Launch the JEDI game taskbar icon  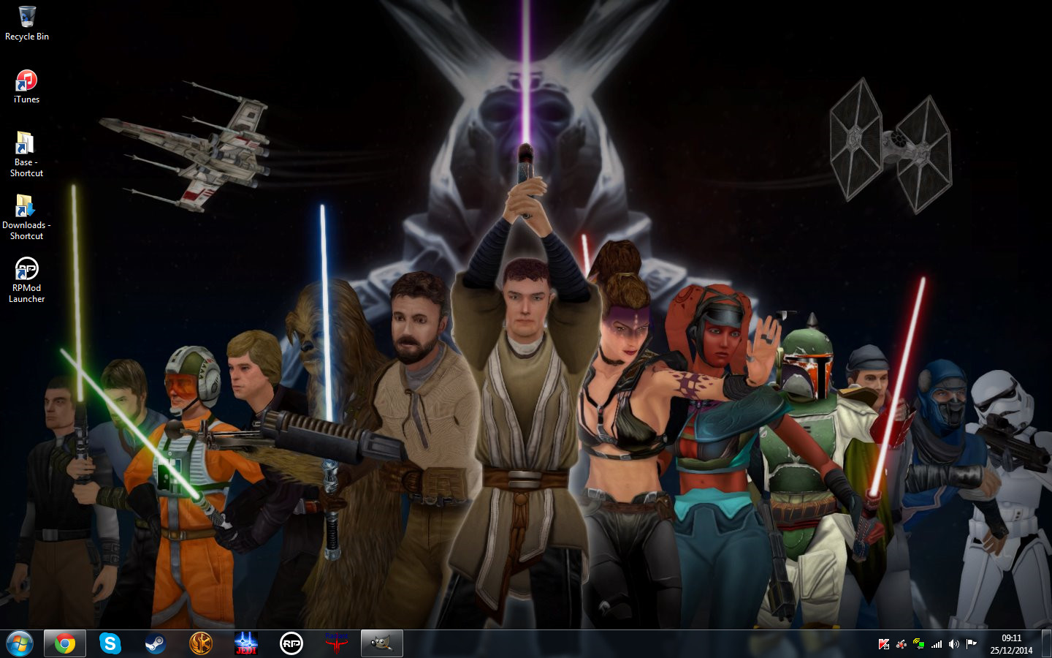[246, 643]
